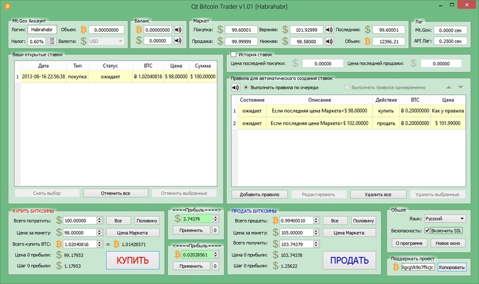Adjust Всего купить BTC stepper

pyautogui.click(x=99, y=244)
